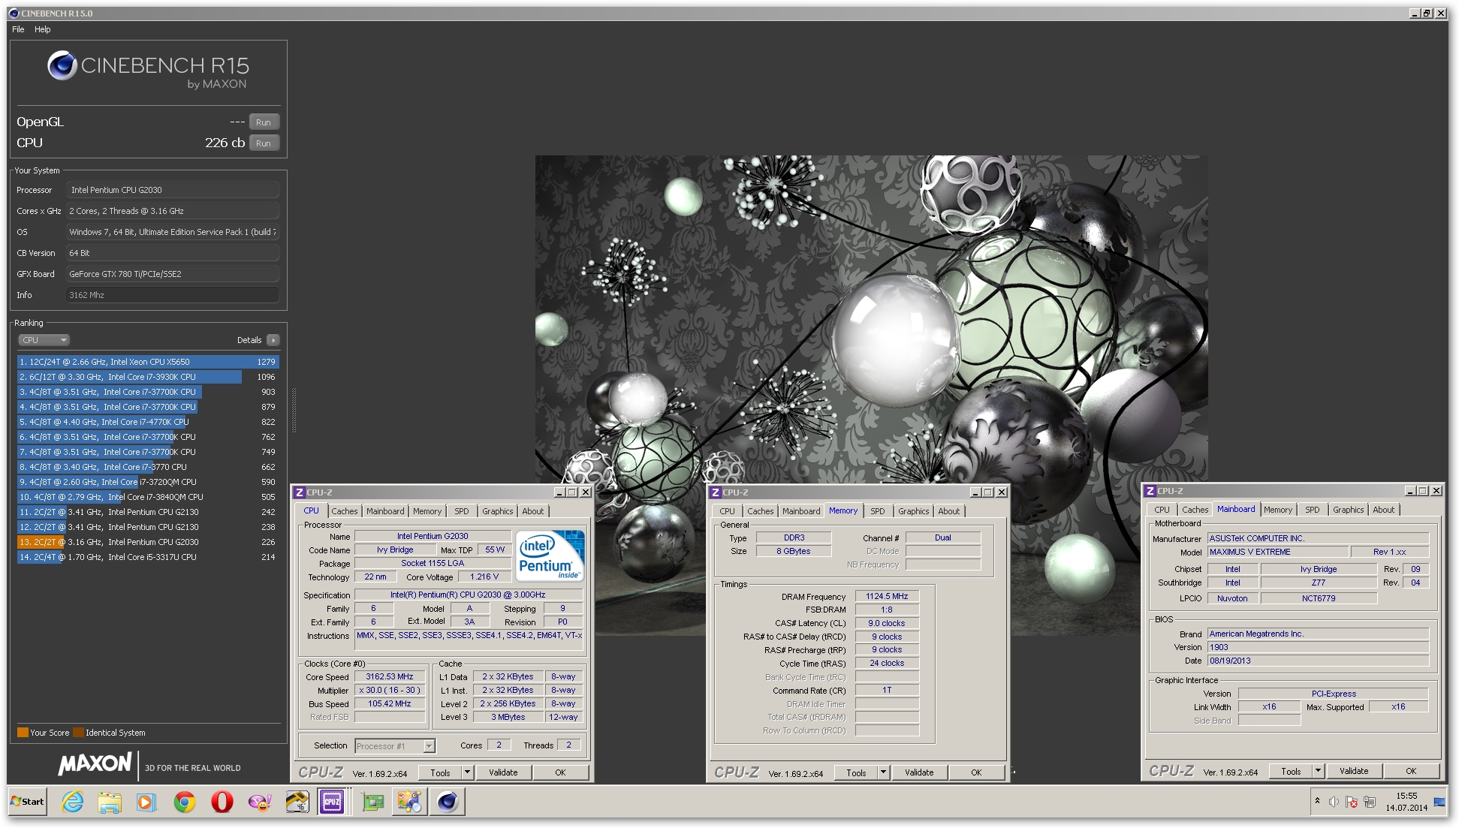Viewport: 1459px width, 828px height.
Task: Click the Windows Start button
Action: (x=28, y=802)
